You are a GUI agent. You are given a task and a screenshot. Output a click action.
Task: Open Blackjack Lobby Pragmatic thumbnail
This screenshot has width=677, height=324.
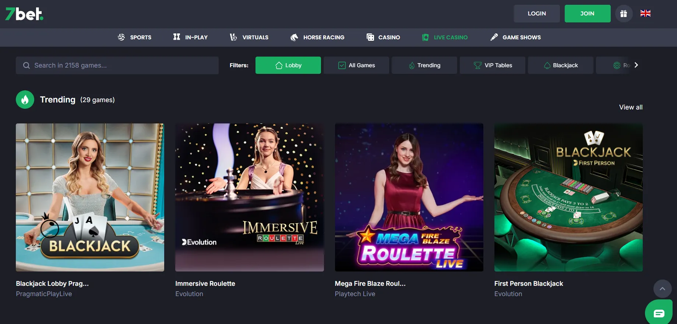point(90,197)
